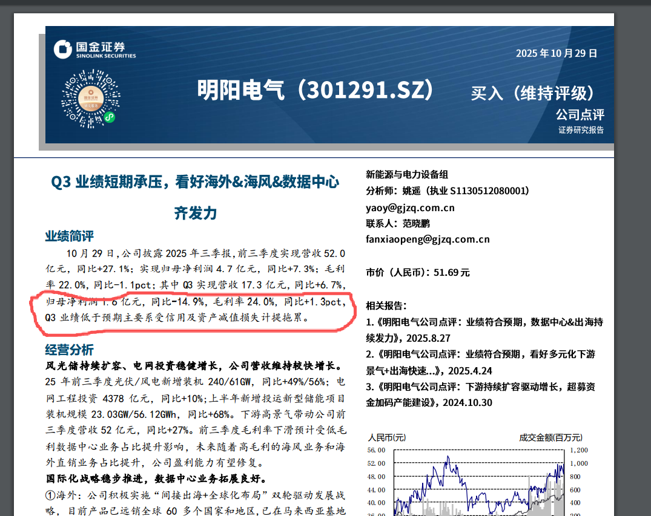Click the 48.00 price axis value

(x=376, y=477)
